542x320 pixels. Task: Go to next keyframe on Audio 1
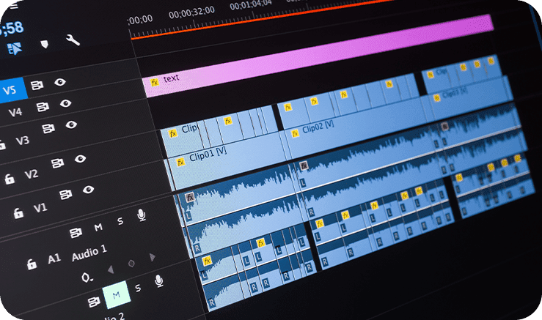[x=152, y=257]
